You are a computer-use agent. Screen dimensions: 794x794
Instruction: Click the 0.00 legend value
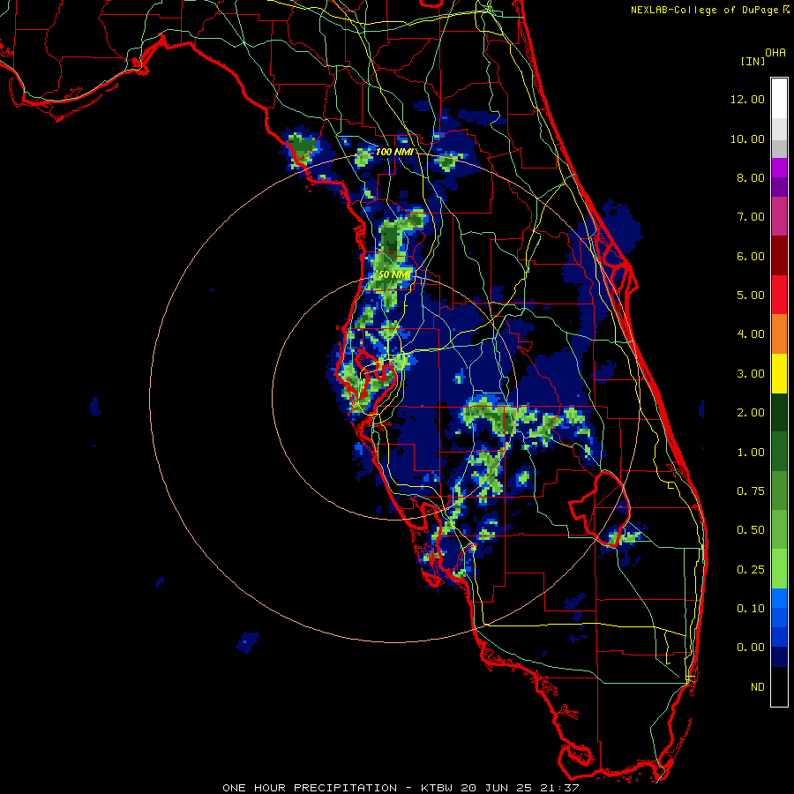[x=751, y=648]
